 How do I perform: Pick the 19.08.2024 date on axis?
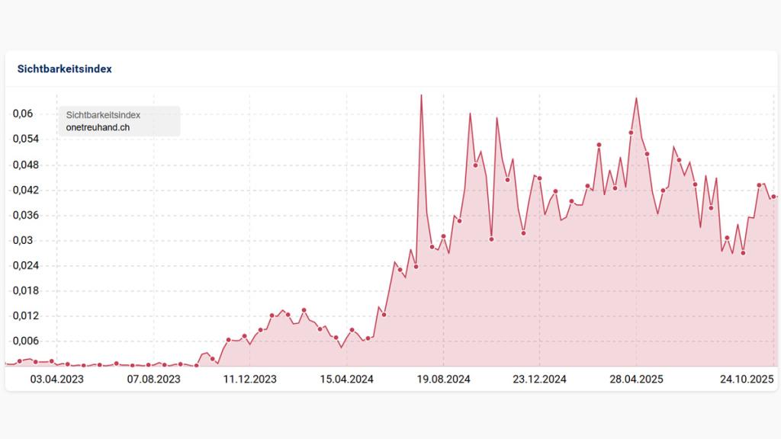click(x=442, y=379)
